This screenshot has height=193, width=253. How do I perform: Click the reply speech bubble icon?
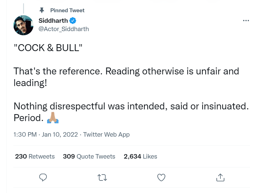pos(43,177)
